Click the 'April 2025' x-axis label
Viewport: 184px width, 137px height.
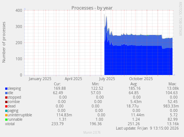coord(73,79)
